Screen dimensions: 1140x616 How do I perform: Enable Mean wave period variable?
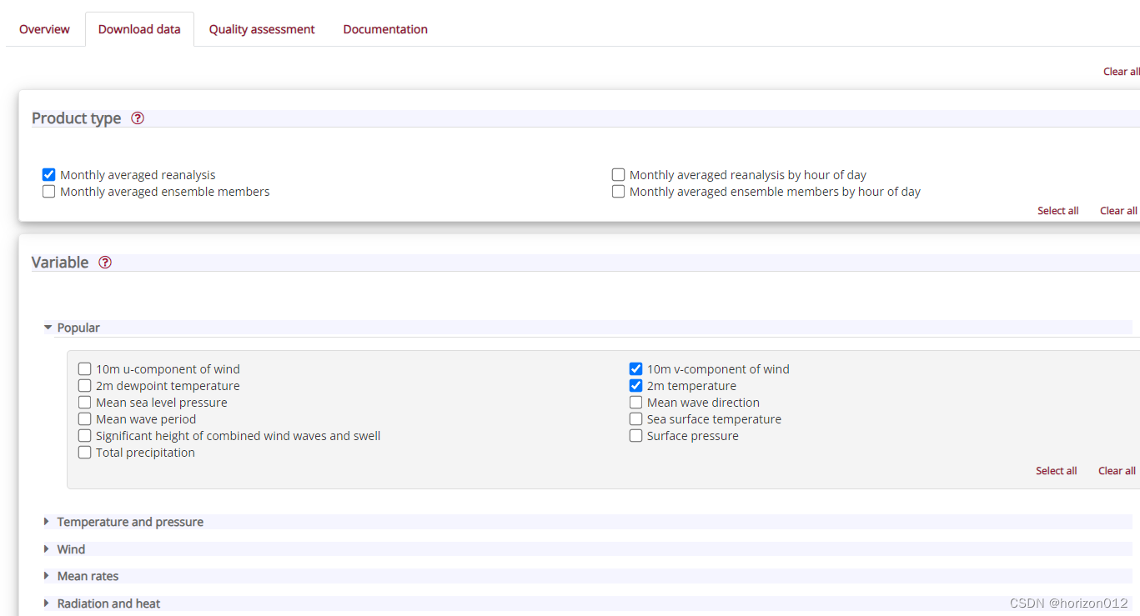pos(84,419)
